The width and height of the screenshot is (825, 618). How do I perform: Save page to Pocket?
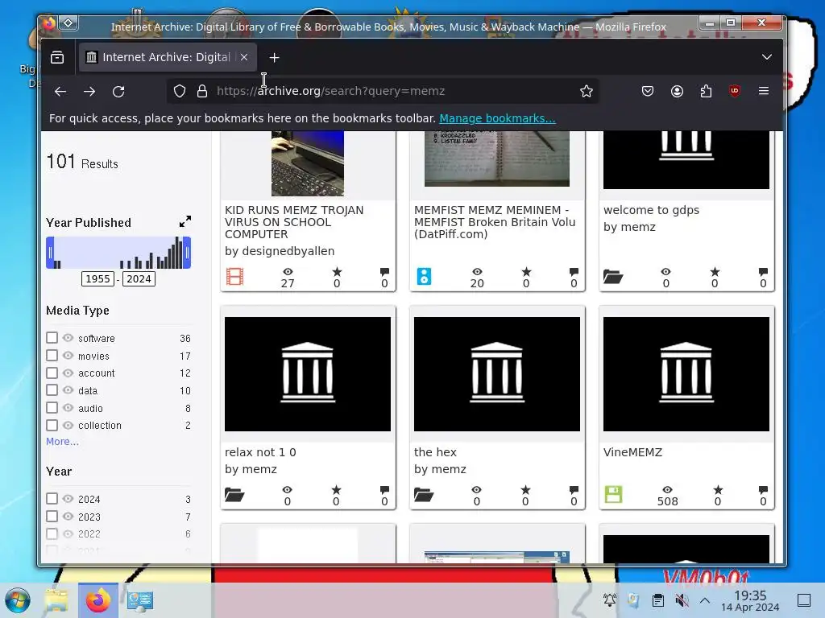coord(648,92)
